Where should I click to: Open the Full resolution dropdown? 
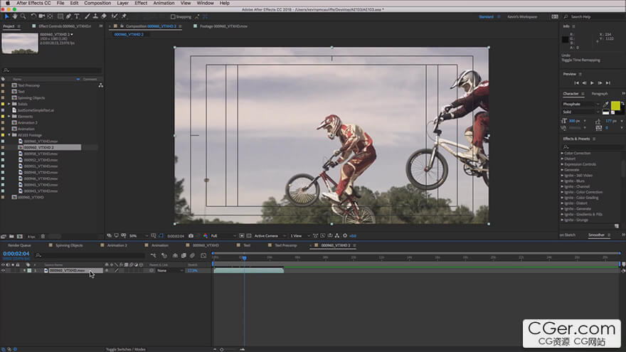[x=223, y=236]
